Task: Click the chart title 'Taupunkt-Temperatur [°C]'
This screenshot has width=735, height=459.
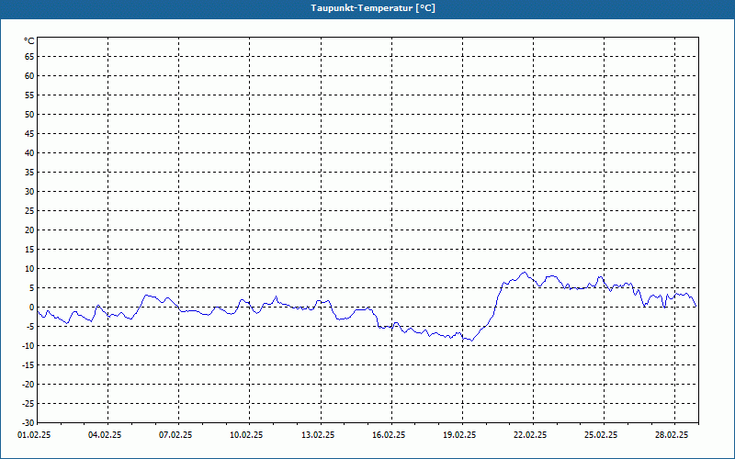Action: pos(373,8)
